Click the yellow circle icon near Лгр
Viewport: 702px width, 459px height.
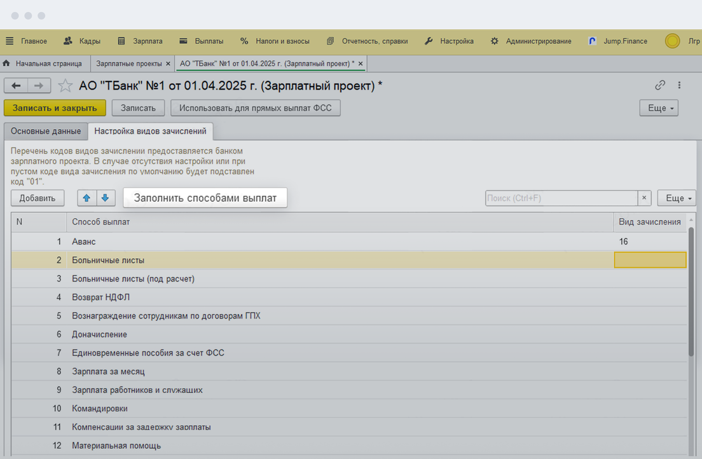(x=672, y=41)
